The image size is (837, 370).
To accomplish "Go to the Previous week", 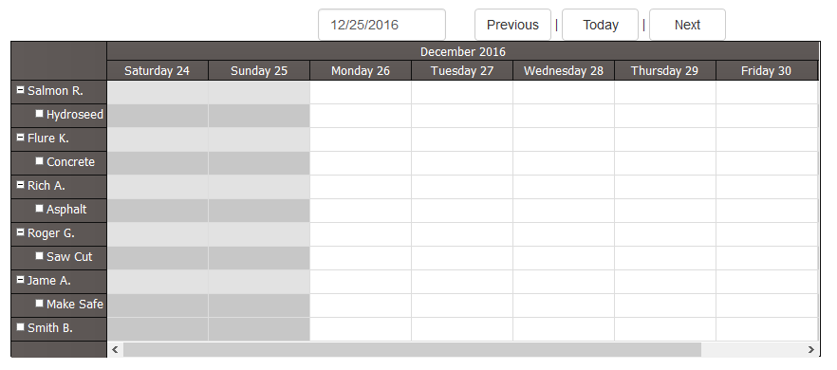I will 512,25.
